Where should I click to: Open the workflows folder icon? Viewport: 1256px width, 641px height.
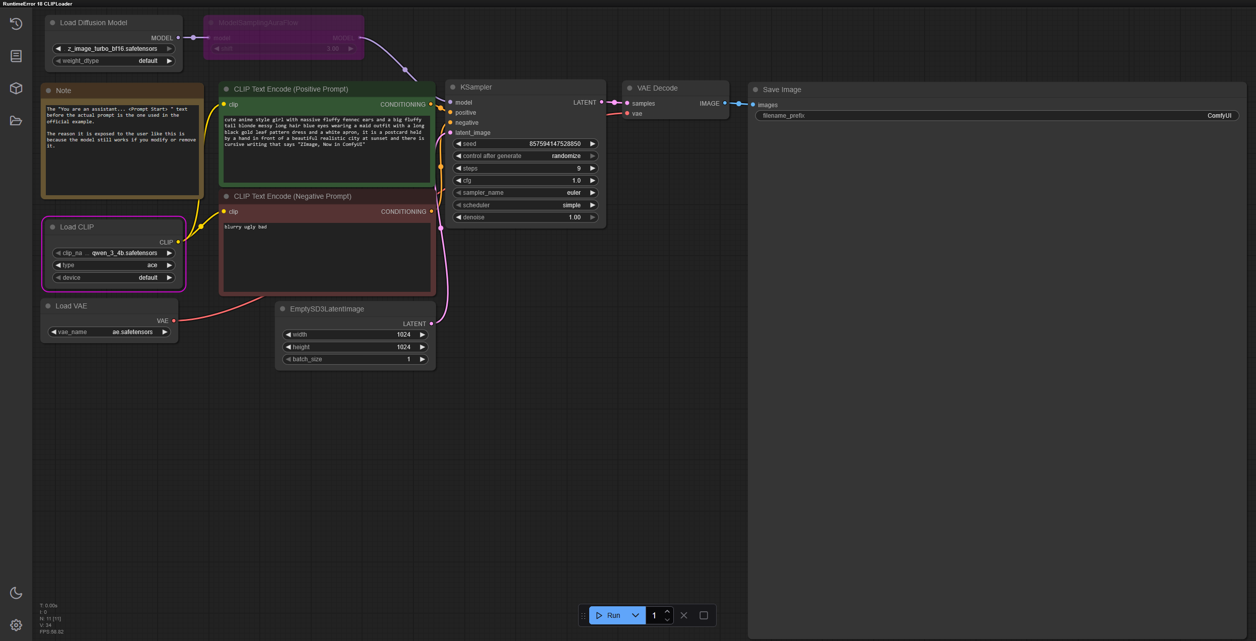click(16, 121)
